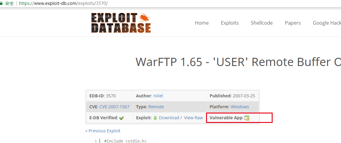Click the EDB-ID 3570 cell
This screenshot has width=341, height=143.
coord(109,96)
